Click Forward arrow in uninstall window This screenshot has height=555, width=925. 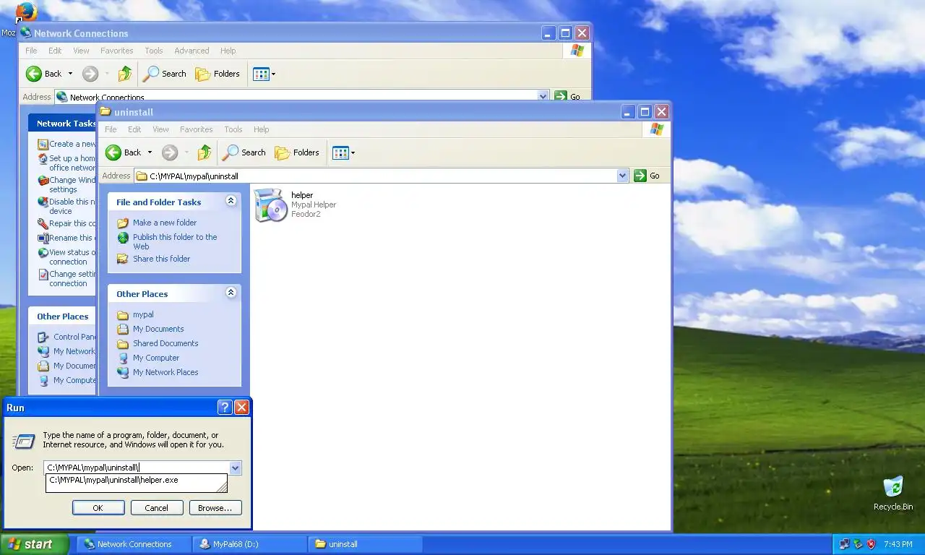point(170,152)
